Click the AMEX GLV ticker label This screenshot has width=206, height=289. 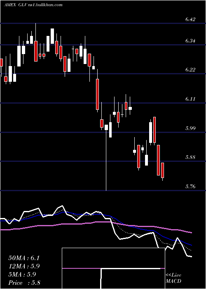click(x=16, y=5)
